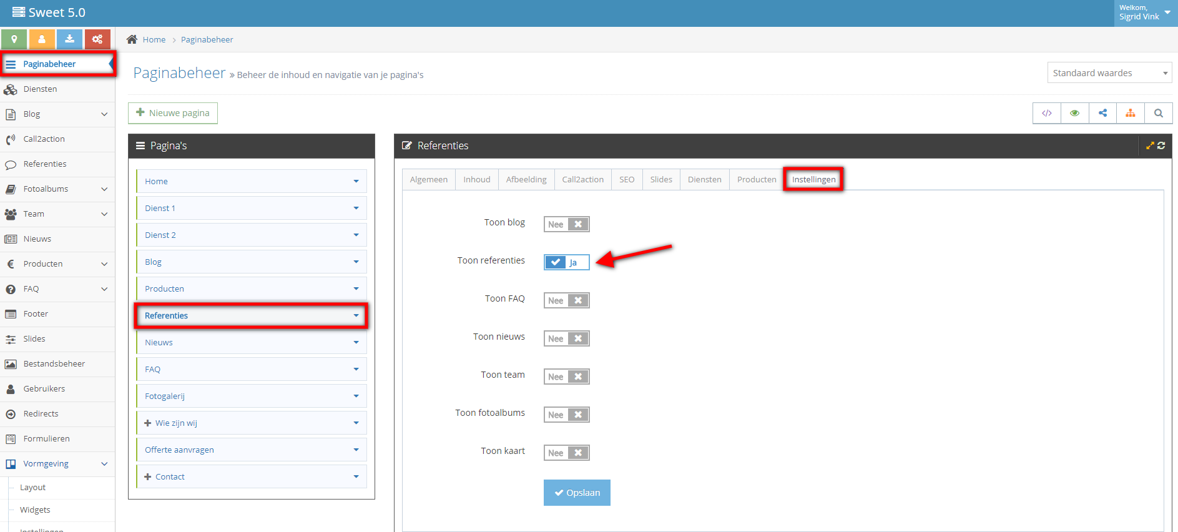Select the Nieuws page in Pagina's list
The width and height of the screenshot is (1178, 532).
[252, 342]
